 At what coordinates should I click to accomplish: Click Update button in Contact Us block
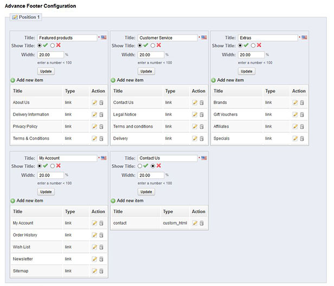(x=146, y=192)
